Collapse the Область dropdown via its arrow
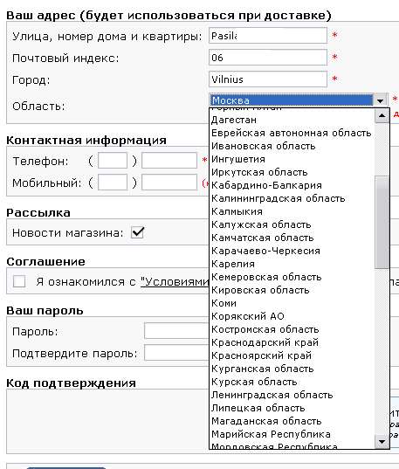Screen dimensions: 399x469 click(380, 100)
